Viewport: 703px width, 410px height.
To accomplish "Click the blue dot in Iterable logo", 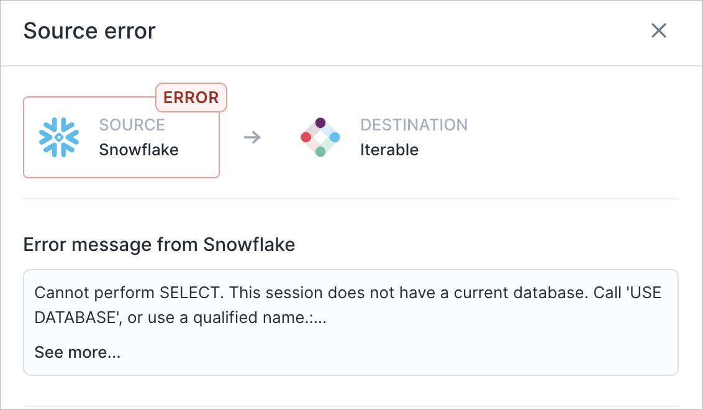I will (335, 137).
